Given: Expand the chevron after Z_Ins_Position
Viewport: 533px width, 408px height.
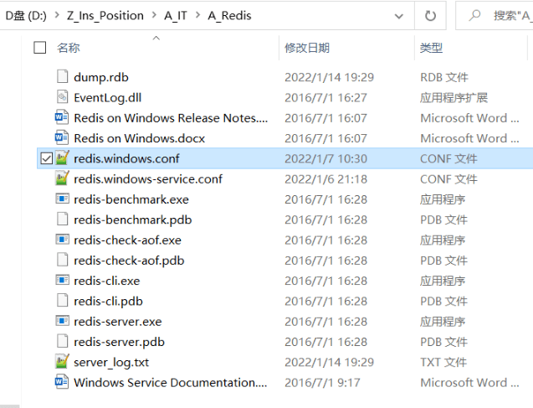Looking at the screenshot, I should 154,15.
